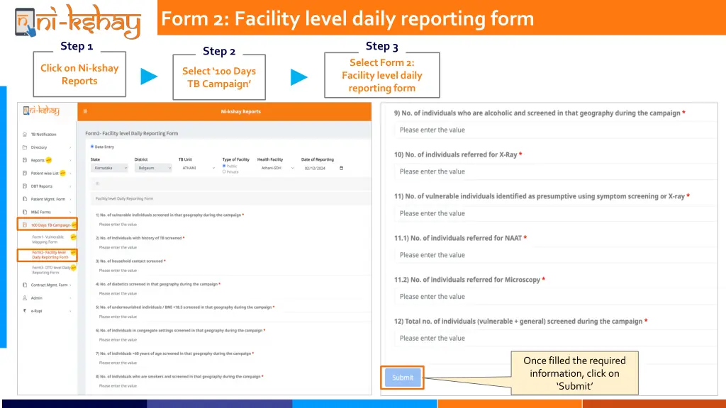
Task: Click the Directory folder icon
Action: (25, 147)
